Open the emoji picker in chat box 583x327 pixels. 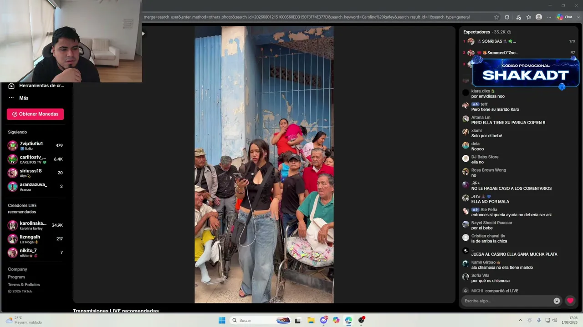(557, 301)
